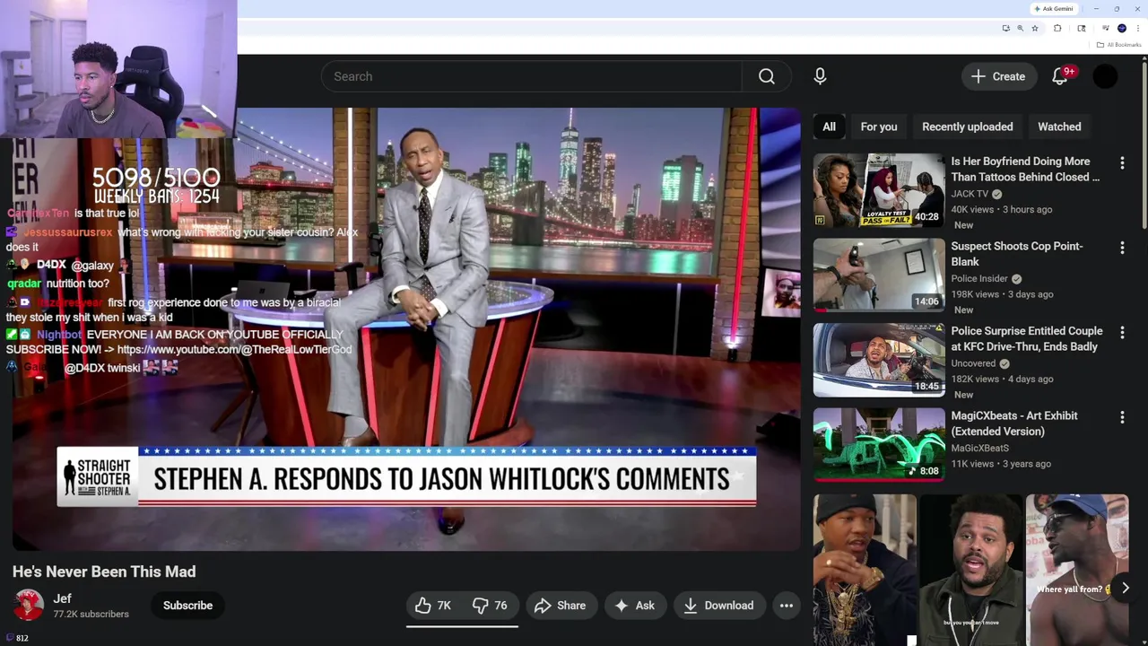Click title Suspect Shoots Cop Point-Blank

click(x=1017, y=254)
